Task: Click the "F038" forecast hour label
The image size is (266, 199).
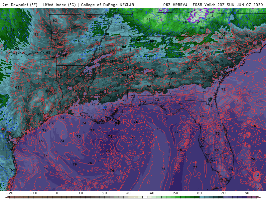Action: [x=198, y=5]
